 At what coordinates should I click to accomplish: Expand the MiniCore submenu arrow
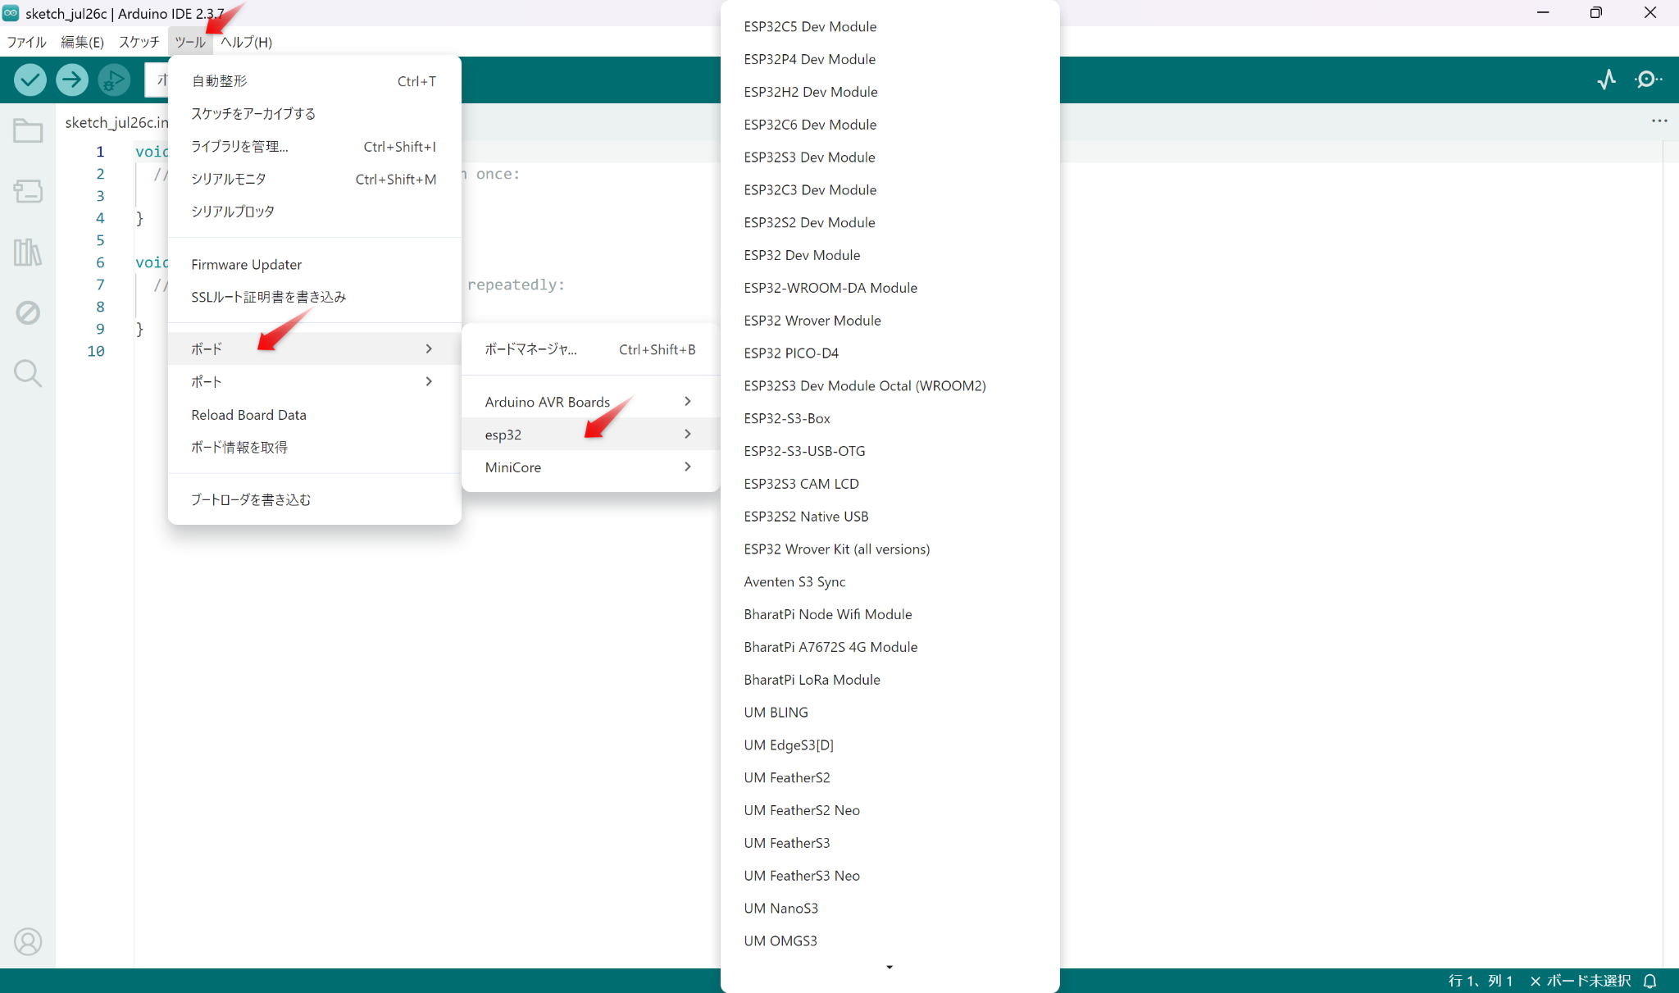[688, 467]
